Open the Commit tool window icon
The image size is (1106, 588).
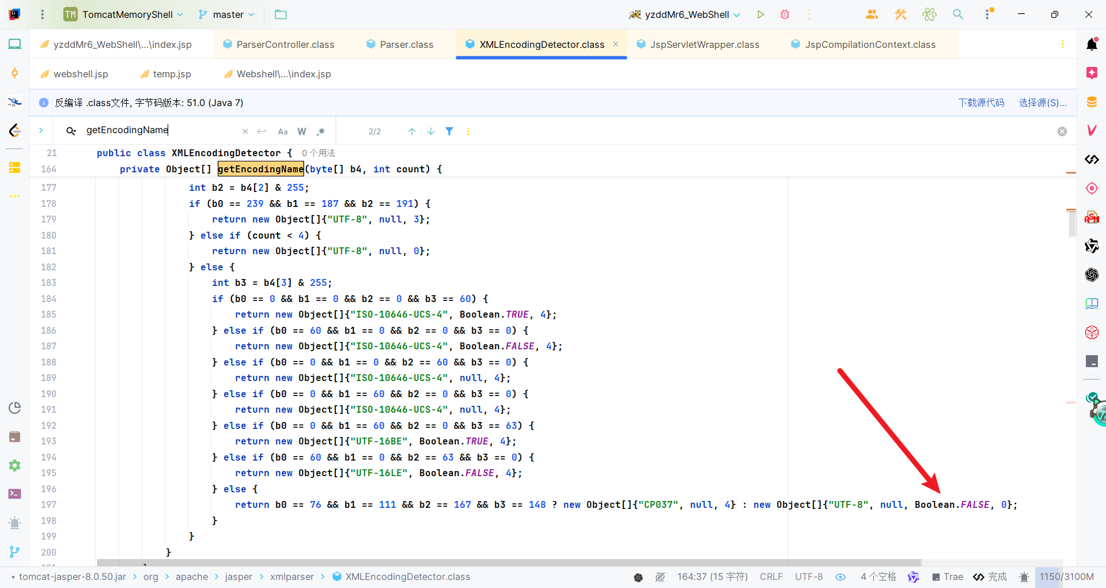point(14,73)
